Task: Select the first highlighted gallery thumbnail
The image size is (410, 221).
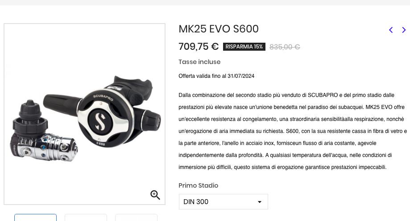Action: coord(35,217)
